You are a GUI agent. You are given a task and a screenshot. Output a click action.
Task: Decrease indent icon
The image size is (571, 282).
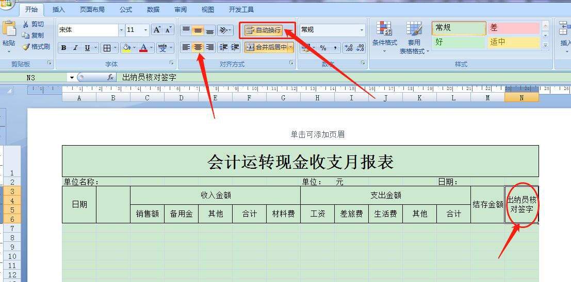[223, 47]
